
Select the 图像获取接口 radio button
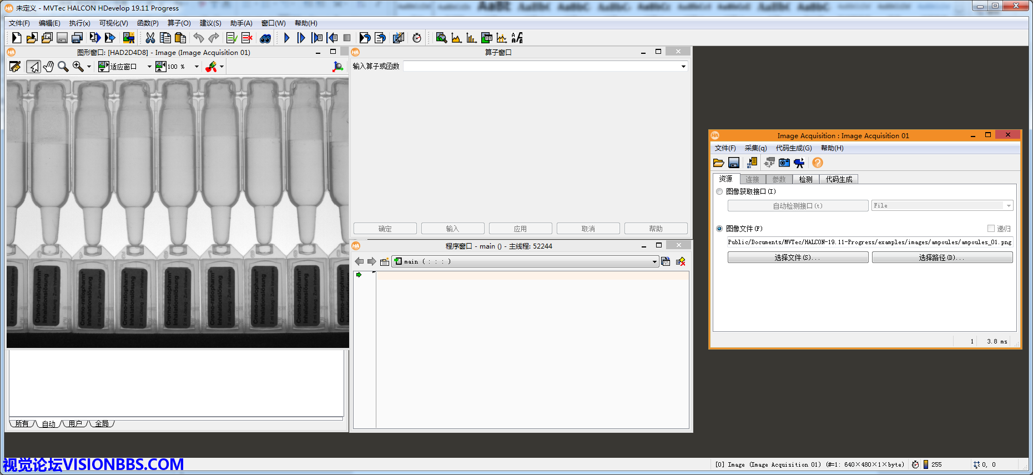coord(719,191)
